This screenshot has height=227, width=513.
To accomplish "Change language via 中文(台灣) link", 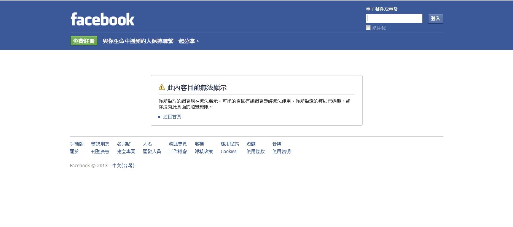I will coord(123,166).
